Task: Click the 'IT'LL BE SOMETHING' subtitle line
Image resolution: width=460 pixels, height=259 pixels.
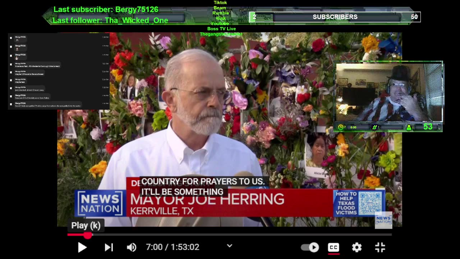Action: tap(182, 192)
